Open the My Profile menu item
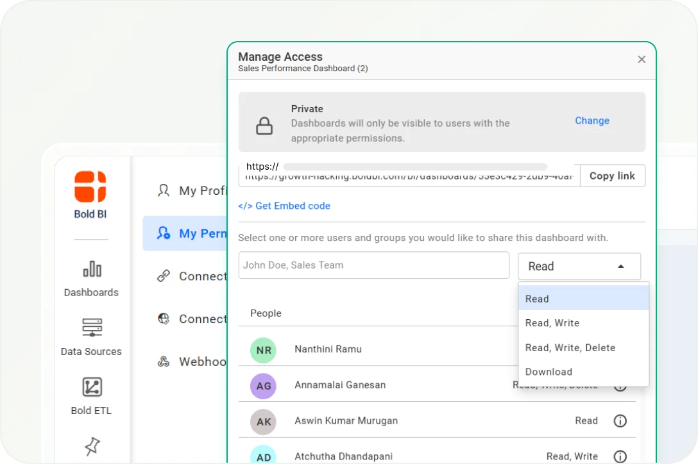The image size is (698, 464). [192, 191]
